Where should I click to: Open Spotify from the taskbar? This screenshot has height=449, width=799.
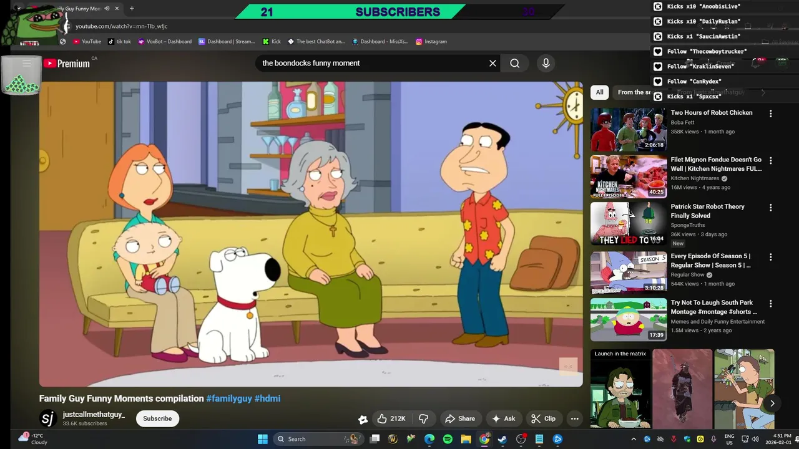point(448,439)
